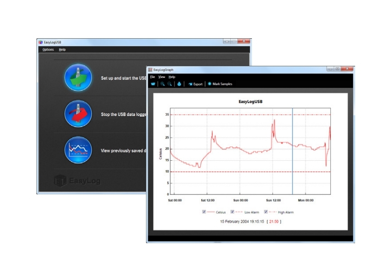Click the green arrow set up logger icon
The height and width of the screenshot is (280, 374).
(x=78, y=77)
